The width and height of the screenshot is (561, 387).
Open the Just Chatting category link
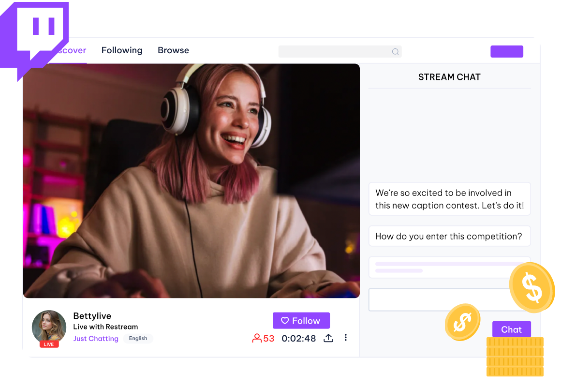coord(96,339)
